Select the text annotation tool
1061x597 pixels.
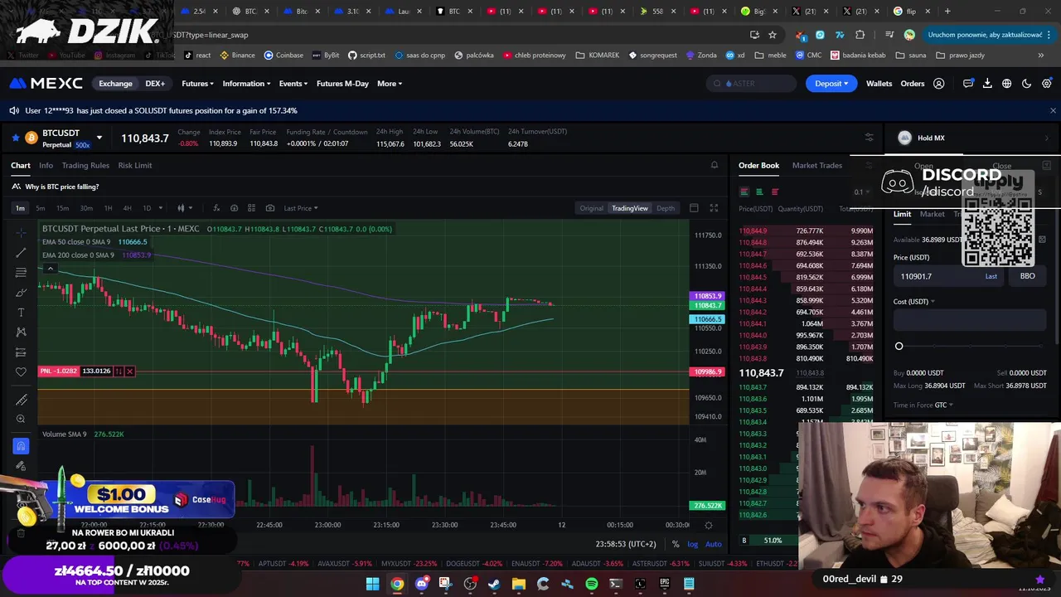pos(21,312)
